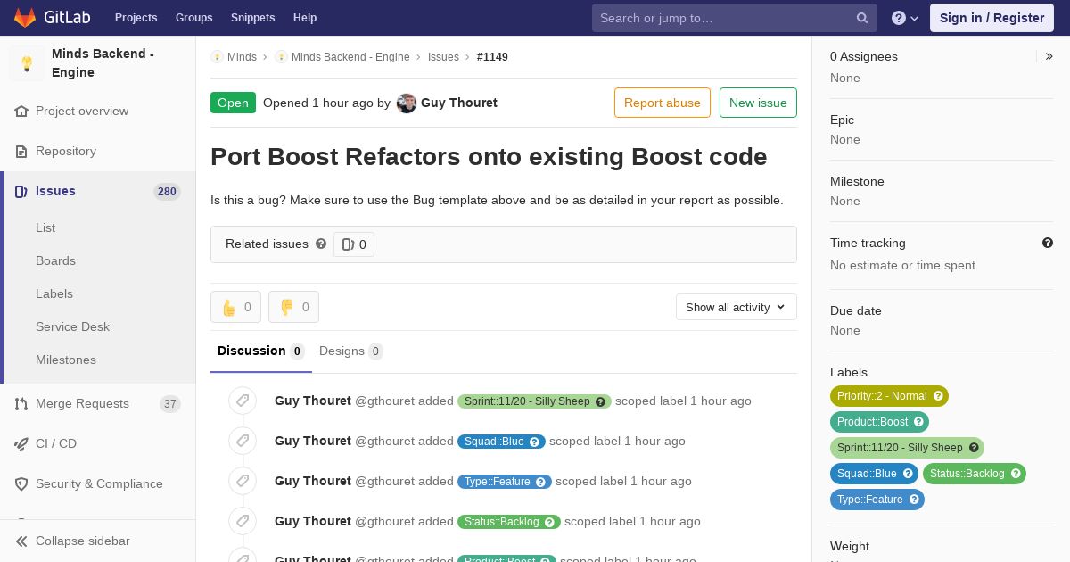Click the Report abuse button
The image size is (1070, 562).
point(662,103)
